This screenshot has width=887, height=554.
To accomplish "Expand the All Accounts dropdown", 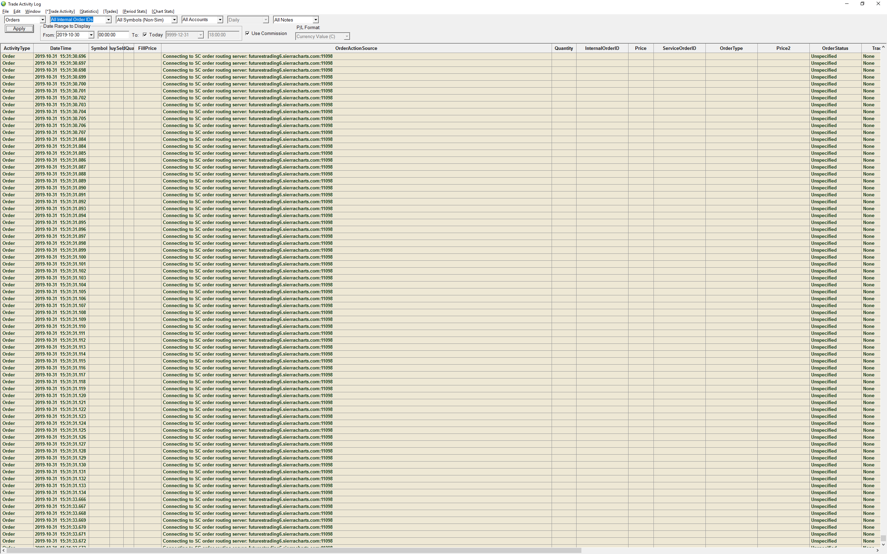I will coord(220,20).
